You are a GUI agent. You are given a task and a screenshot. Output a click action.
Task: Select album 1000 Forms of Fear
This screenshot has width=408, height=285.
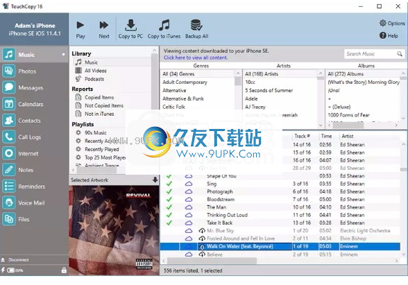point(348,115)
